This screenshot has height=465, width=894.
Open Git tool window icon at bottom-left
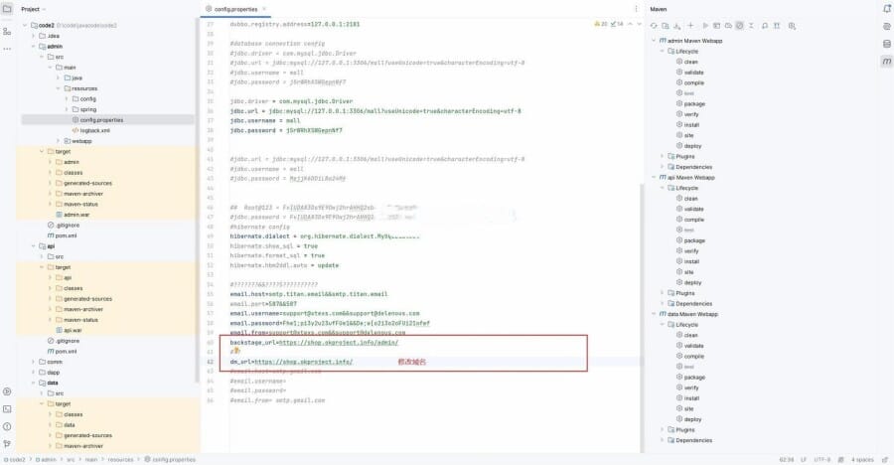click(x=7, y=443)
